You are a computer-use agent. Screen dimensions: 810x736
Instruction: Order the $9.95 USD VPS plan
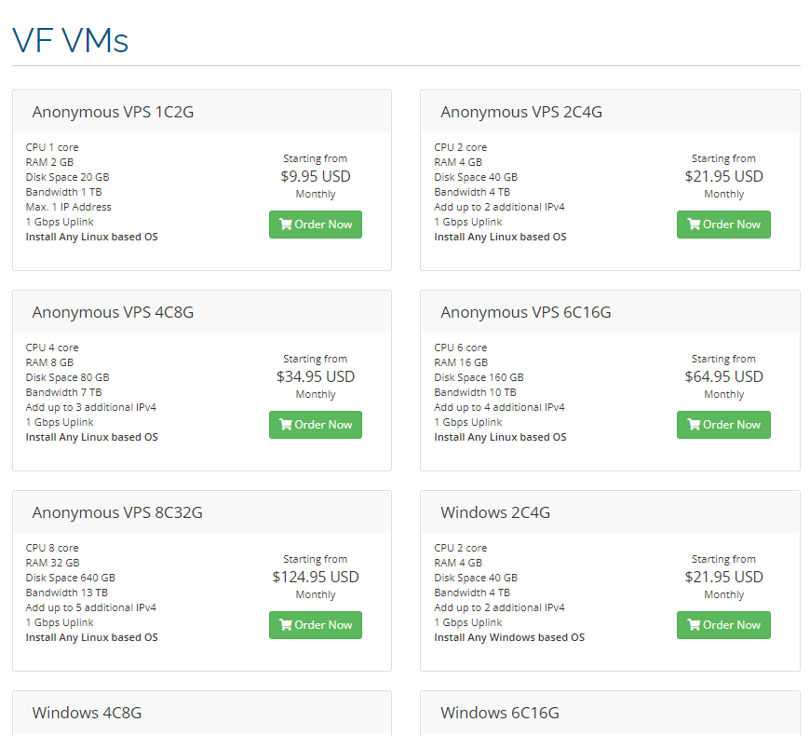315,225
